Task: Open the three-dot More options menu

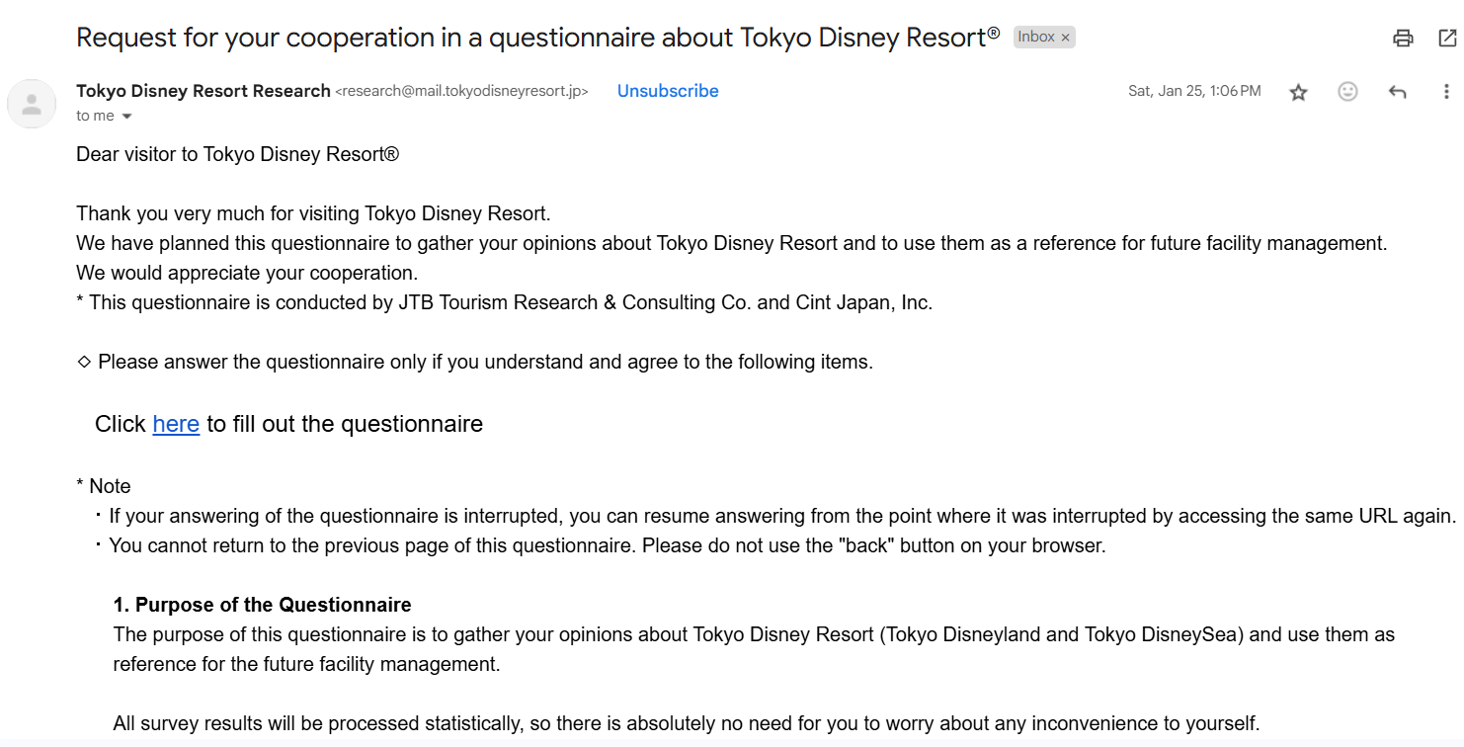Action: pyautogui.click(x=1446, y=92)
